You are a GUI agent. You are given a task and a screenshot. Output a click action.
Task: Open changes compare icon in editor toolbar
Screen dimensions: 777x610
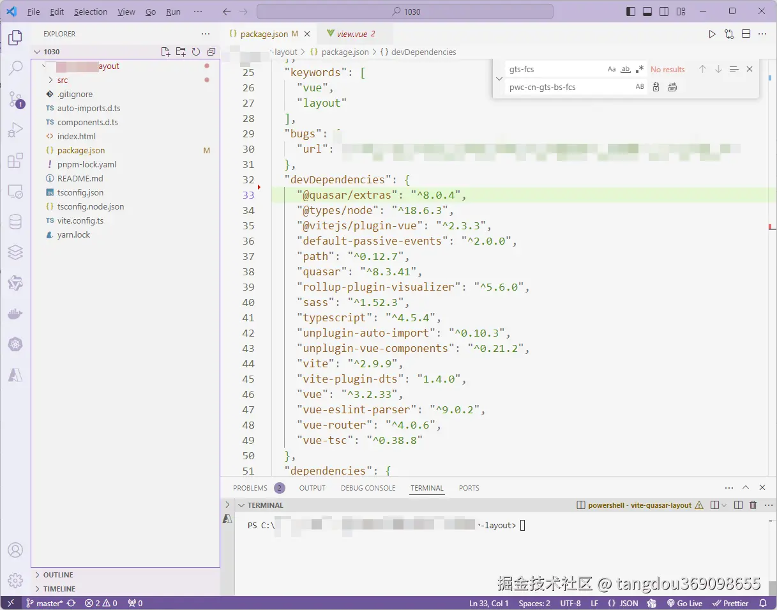point(729,34)
